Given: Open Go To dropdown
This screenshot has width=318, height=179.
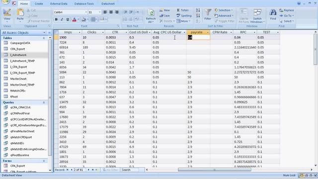Looking at the screenshot, I should 287,15.
